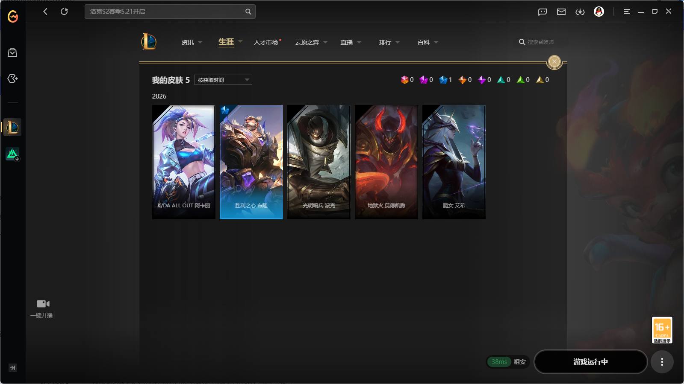Screen dimensions: 684x384
Task: Open the 排行 tab
Action: click(x=385, y=42)
